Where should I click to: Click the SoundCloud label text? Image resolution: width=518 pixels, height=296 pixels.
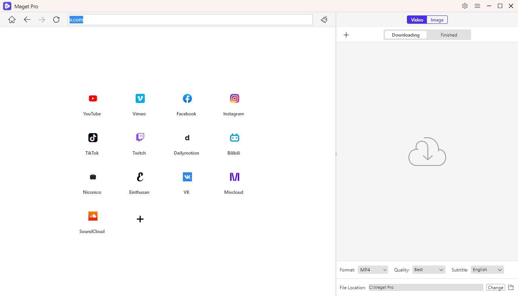point(92,232)
